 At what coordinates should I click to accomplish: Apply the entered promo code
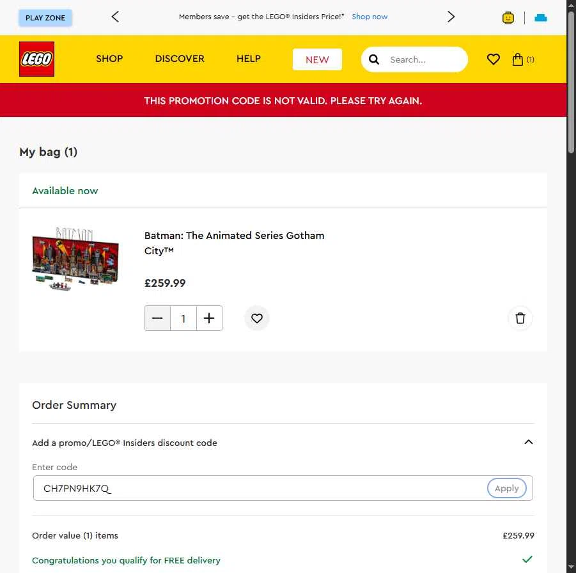pos(506,488)
